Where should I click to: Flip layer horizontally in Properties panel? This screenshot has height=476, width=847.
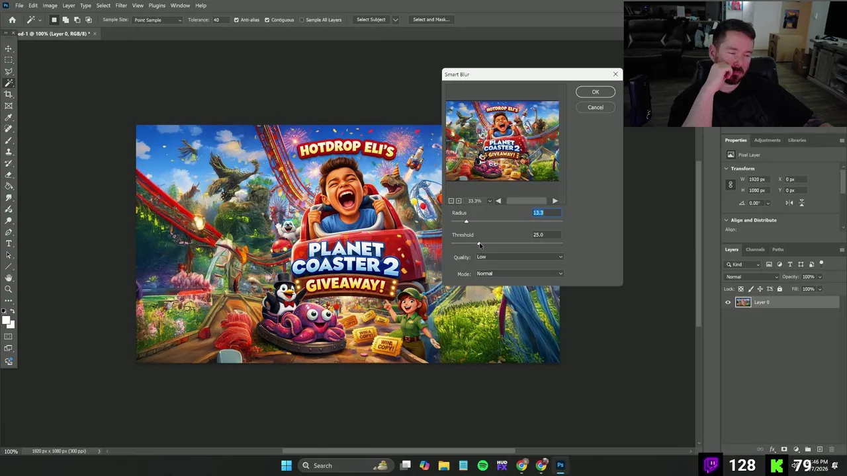(789, 203)
